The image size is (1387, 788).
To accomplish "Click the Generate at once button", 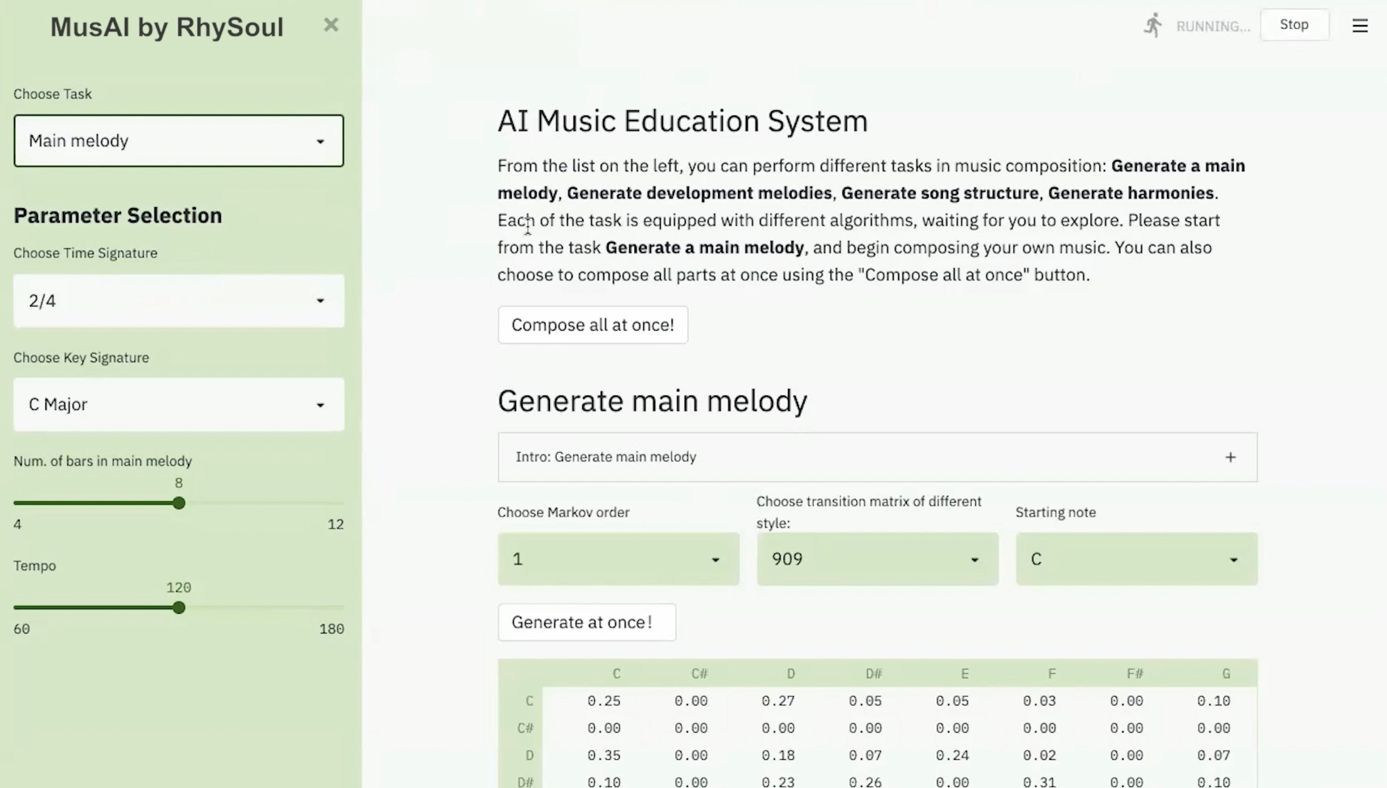I will pos(586,622).
